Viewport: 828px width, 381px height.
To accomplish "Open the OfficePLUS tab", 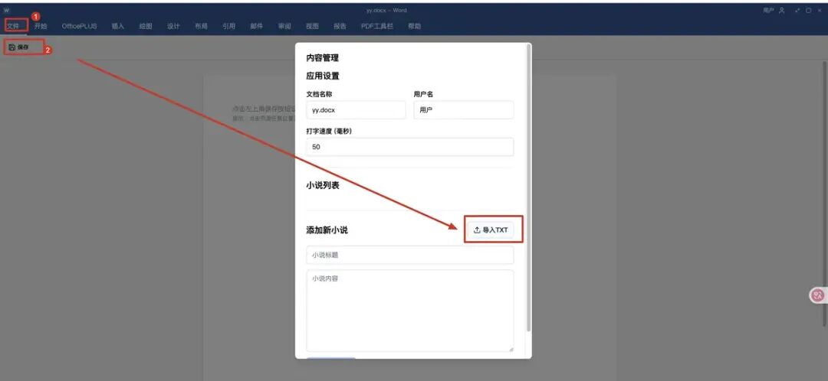I will point(79,26).
